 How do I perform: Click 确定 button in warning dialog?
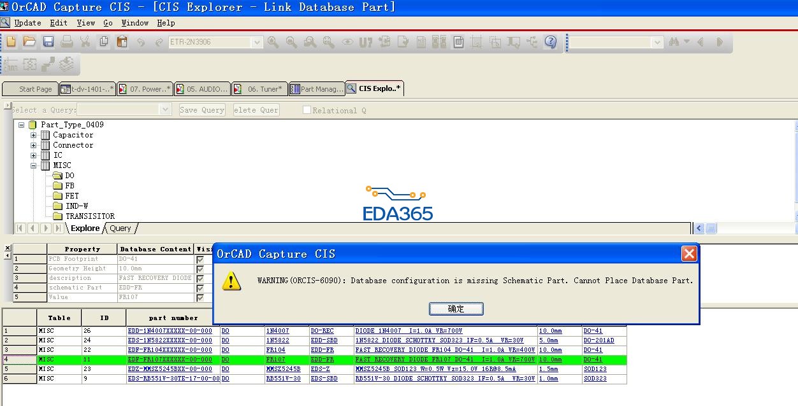pos(456,309)
